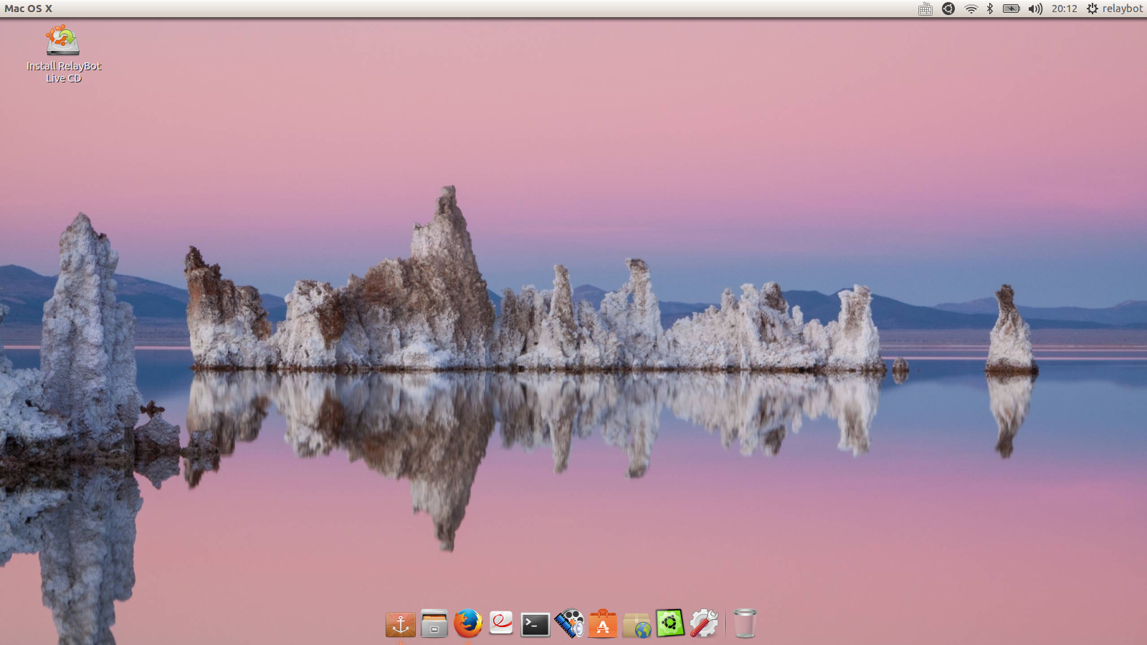
Task: Open the green Ubuntu tweak tool icon
Action: 670,623
